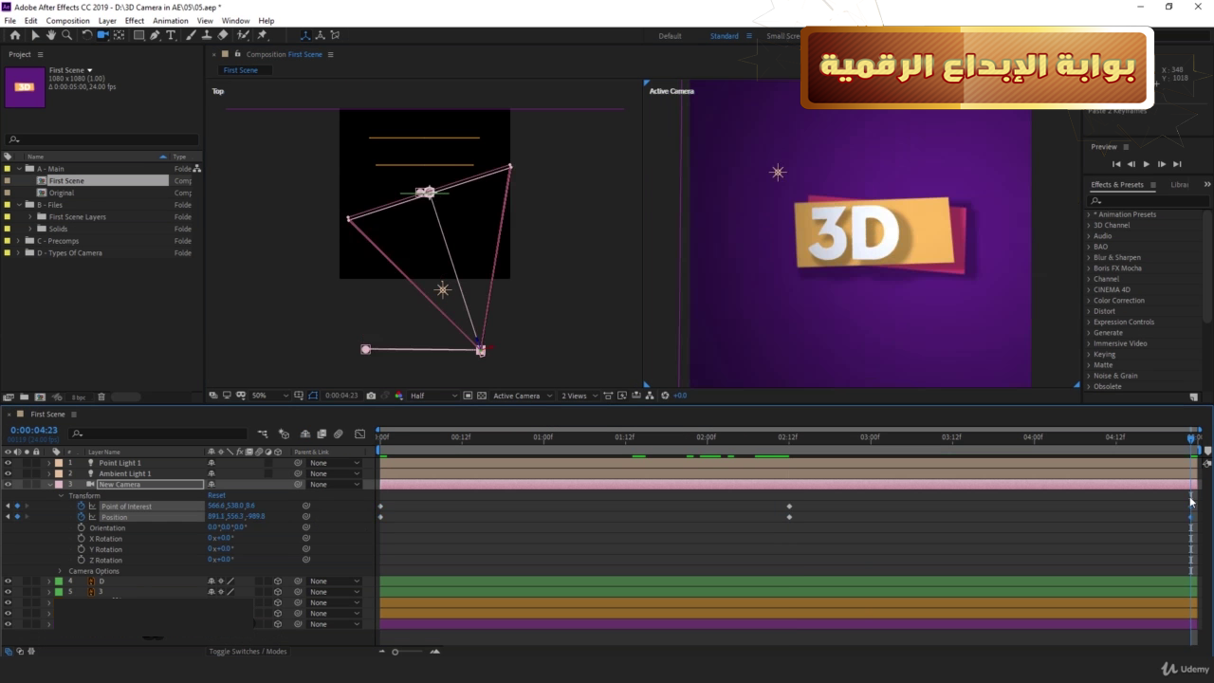The width and height of the screenshot is (1214, 683).
Task: Select the Brush tool
Action: 192,35
